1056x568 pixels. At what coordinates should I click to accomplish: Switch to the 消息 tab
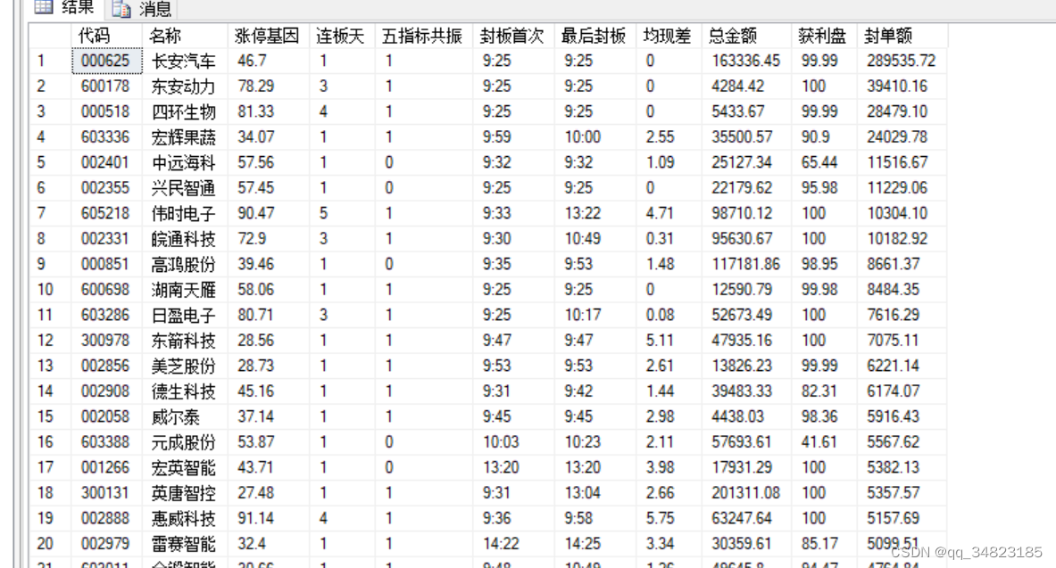coord(142,9)
